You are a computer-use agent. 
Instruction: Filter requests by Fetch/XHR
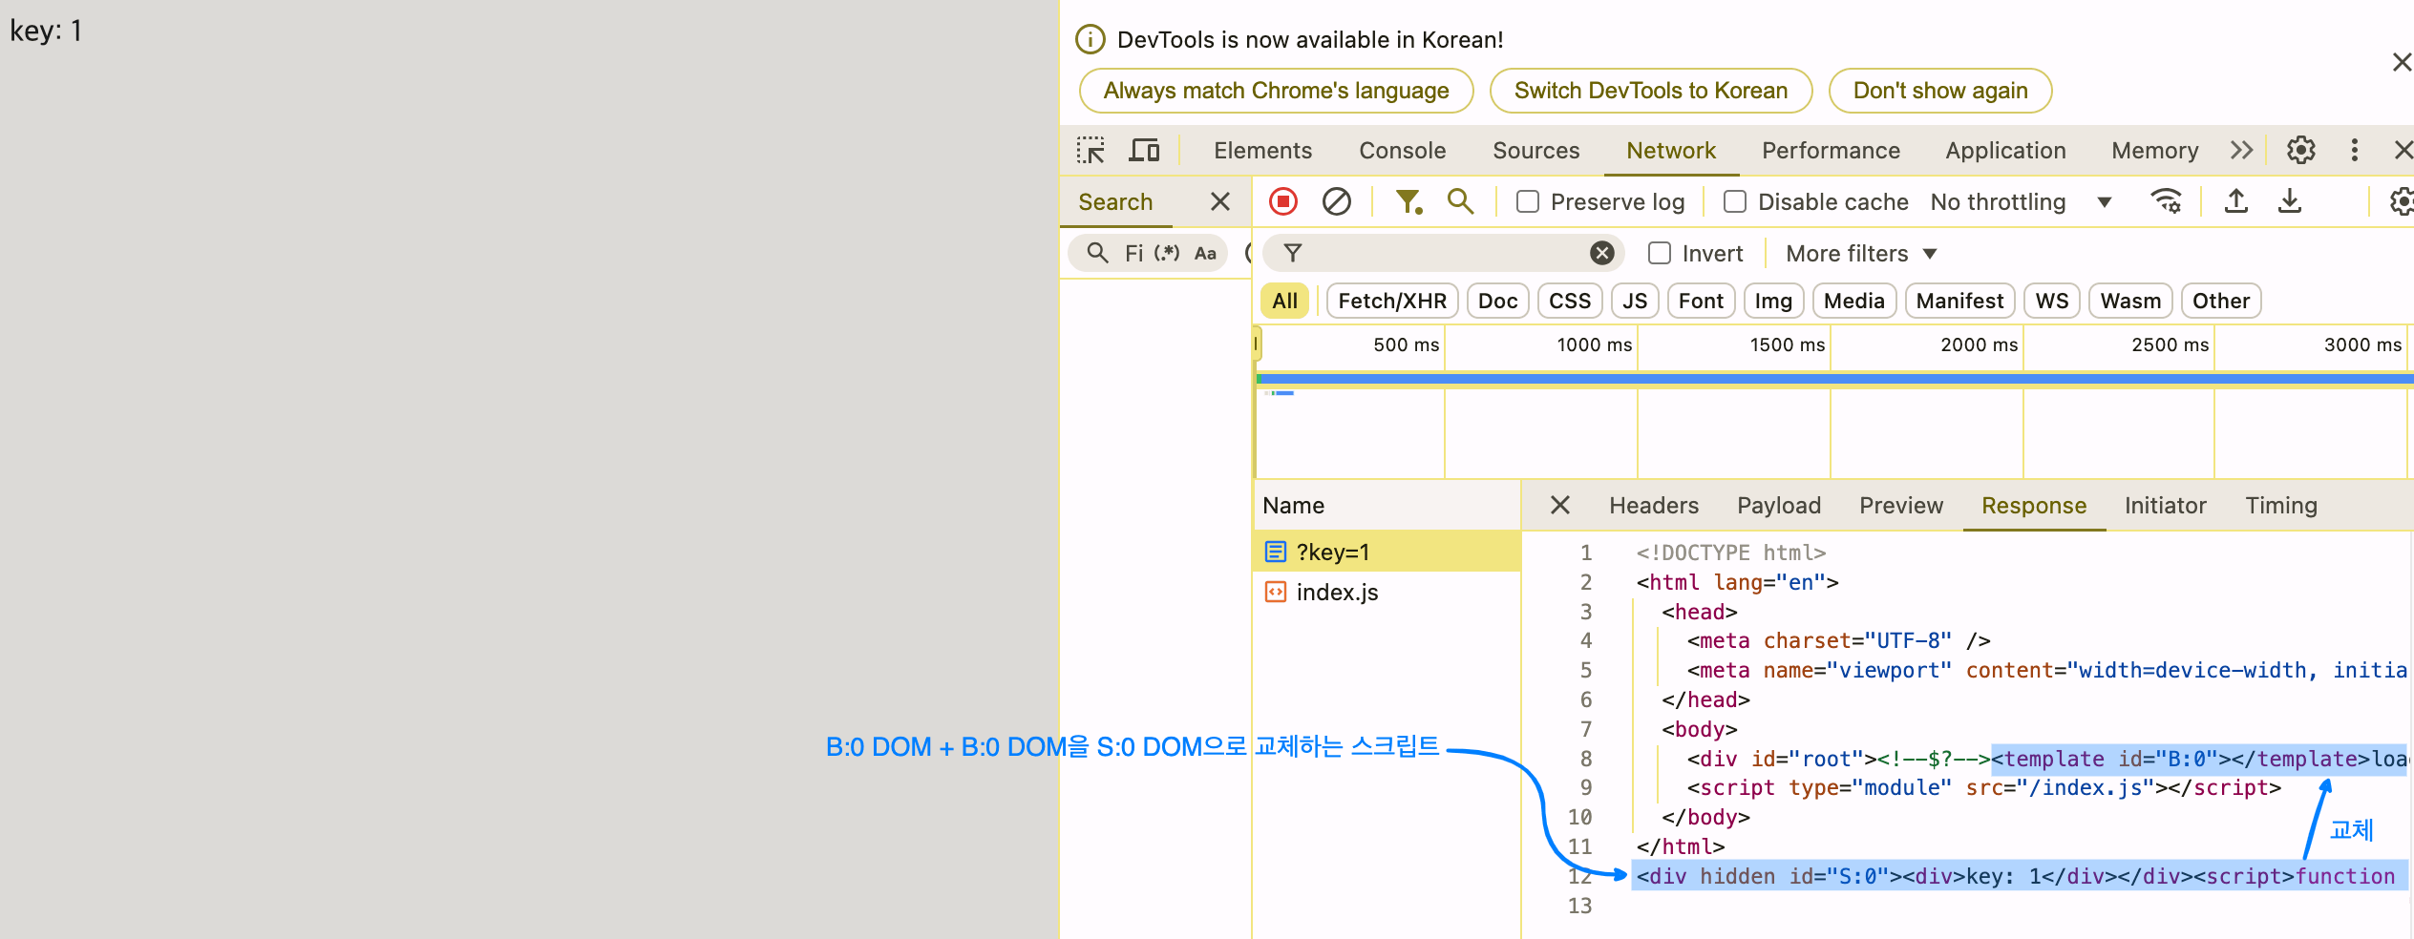pyautogui.click(x=1392, y=301)
